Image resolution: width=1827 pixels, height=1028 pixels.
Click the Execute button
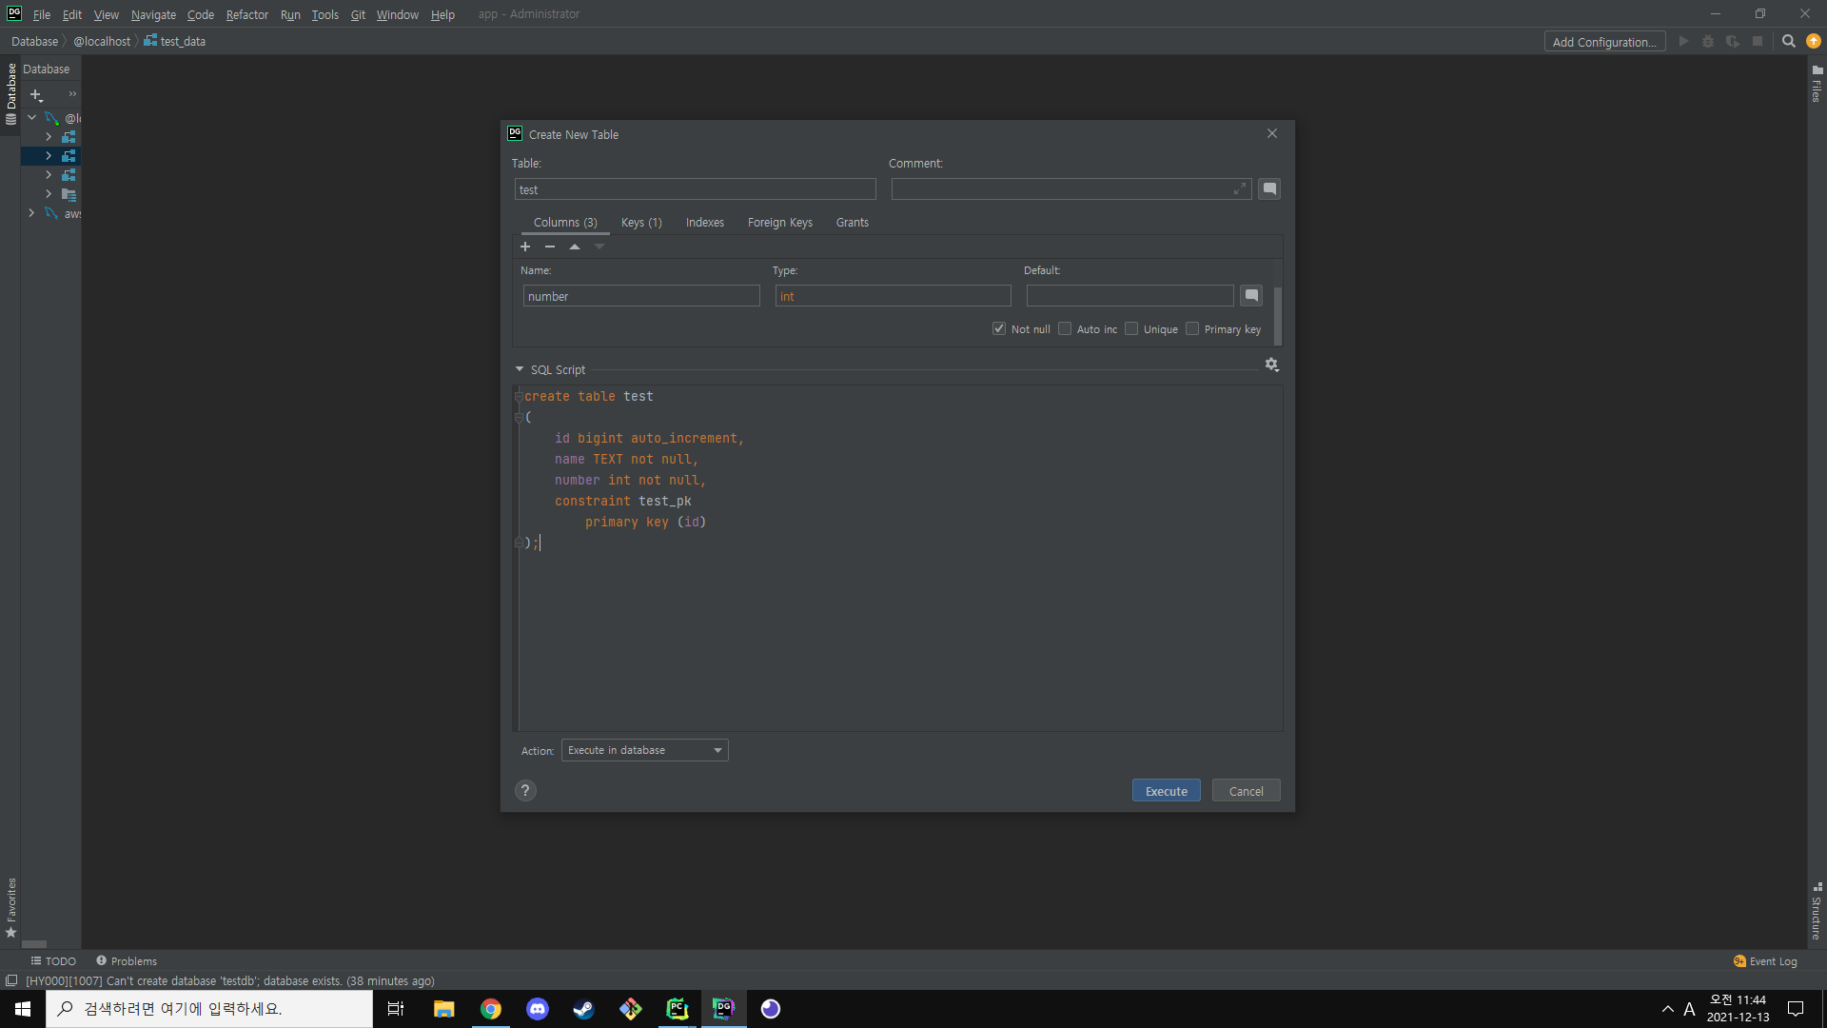tap(1166, 791)
